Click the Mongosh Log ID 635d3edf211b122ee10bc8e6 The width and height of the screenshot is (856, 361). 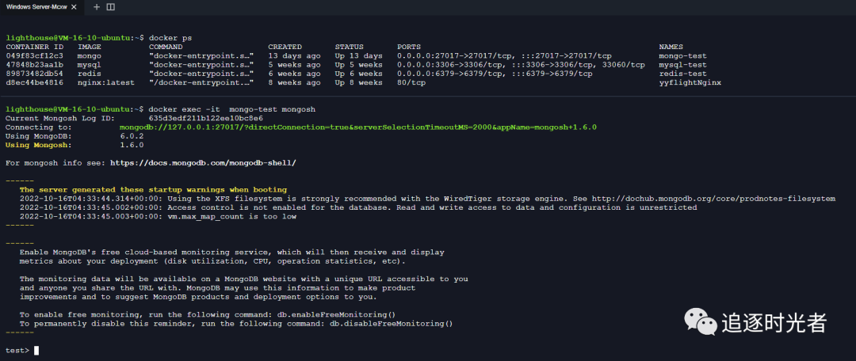[x=206, y=118]
